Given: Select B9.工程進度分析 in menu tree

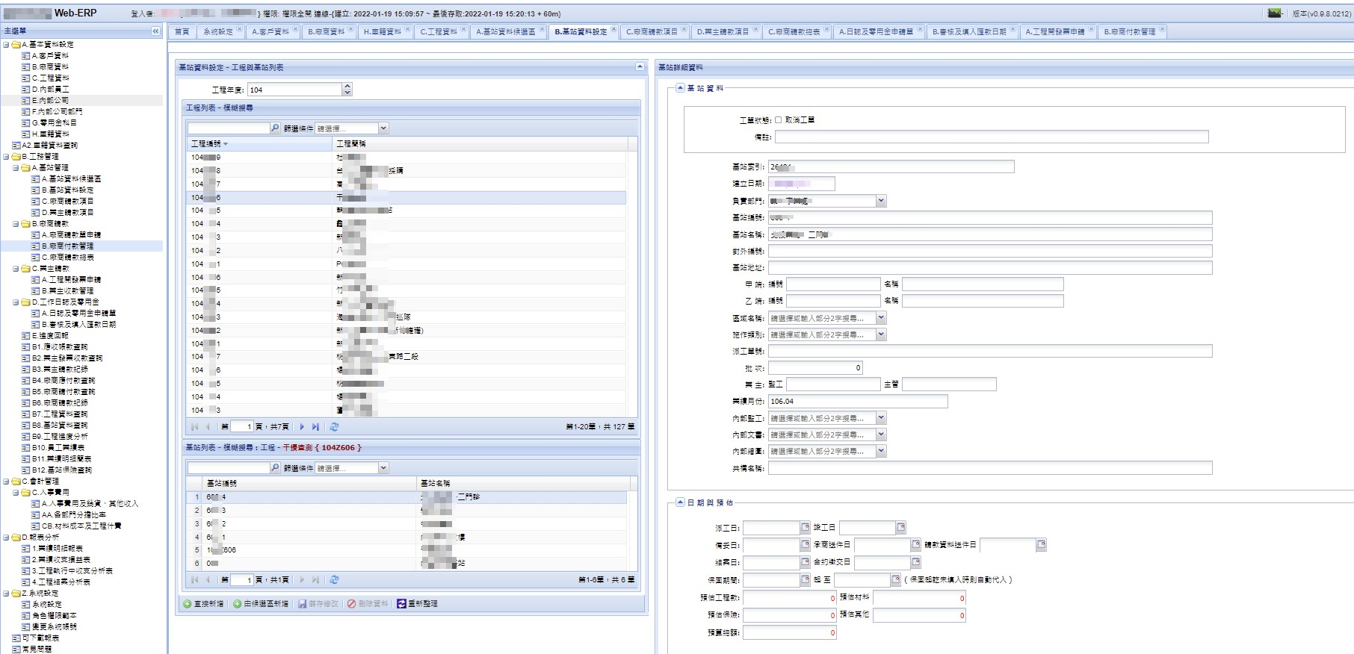Looking at the screenshot, I should pos(59,436).
